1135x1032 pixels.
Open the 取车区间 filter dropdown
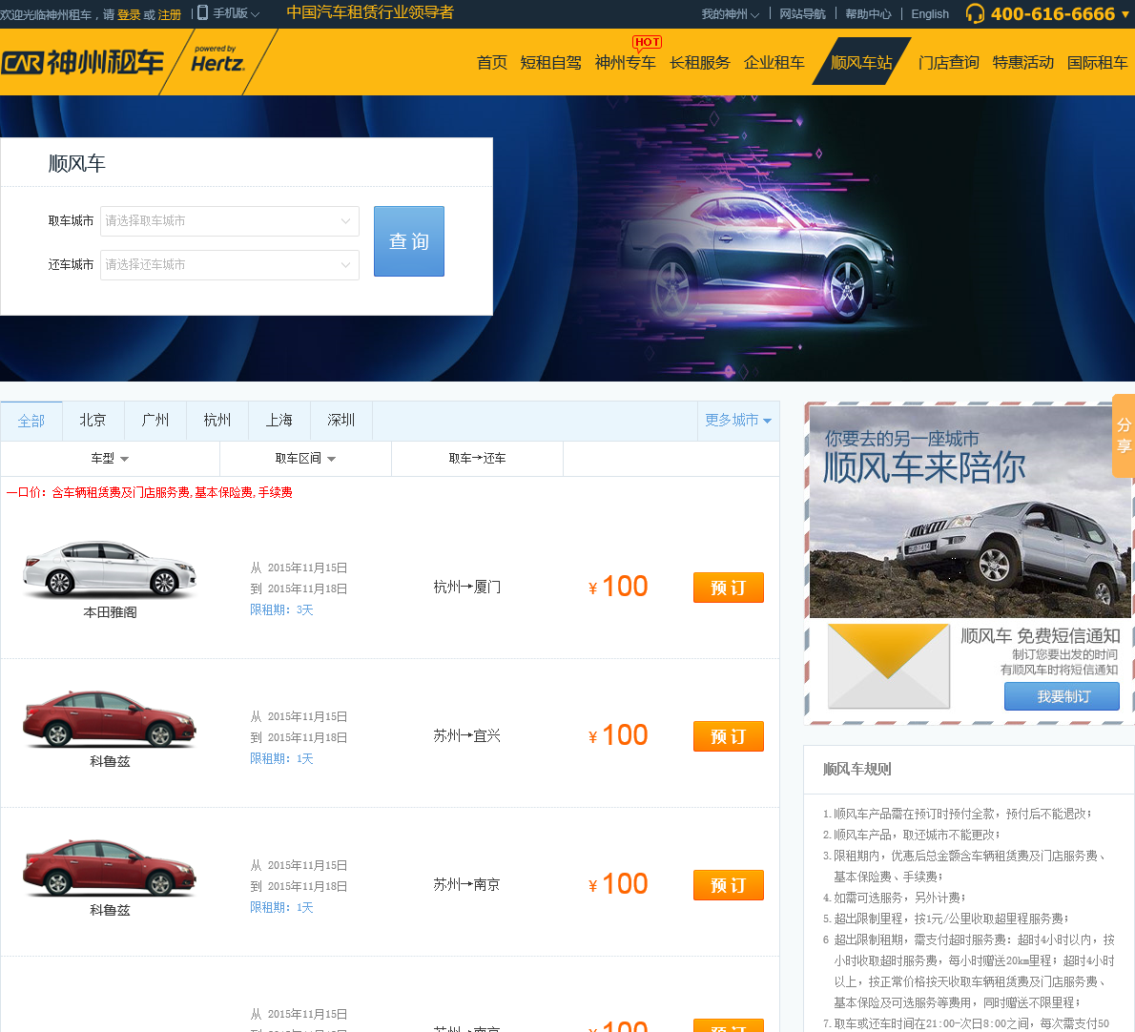[x=305, y=459]
